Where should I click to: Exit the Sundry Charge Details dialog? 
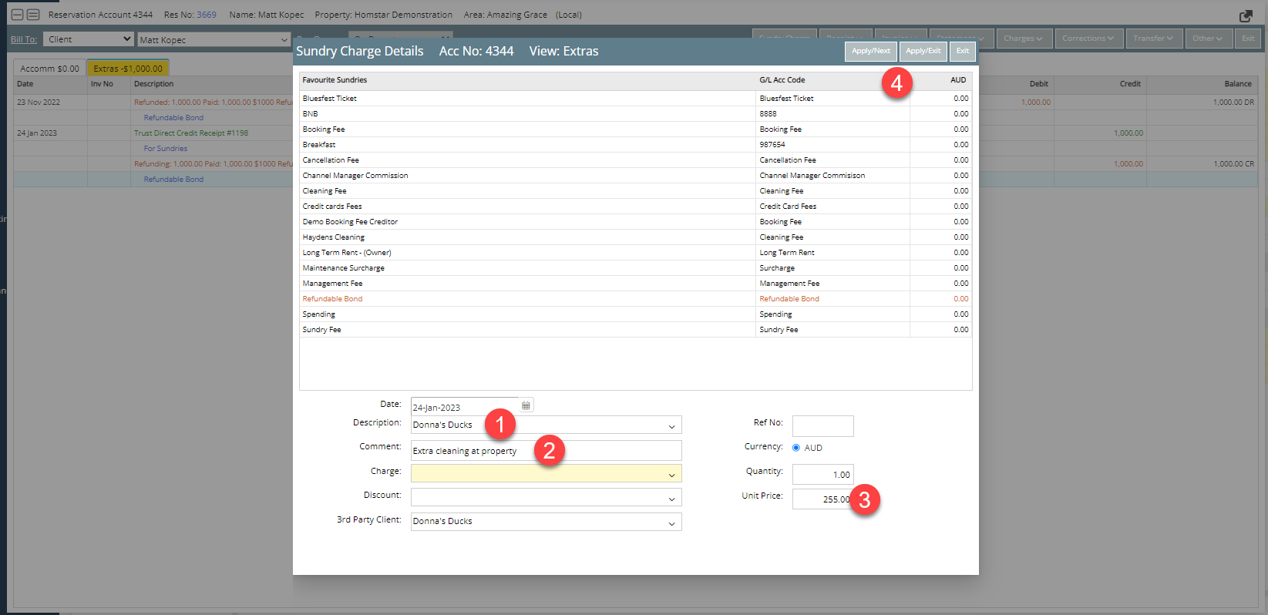(x=962, y=51)
